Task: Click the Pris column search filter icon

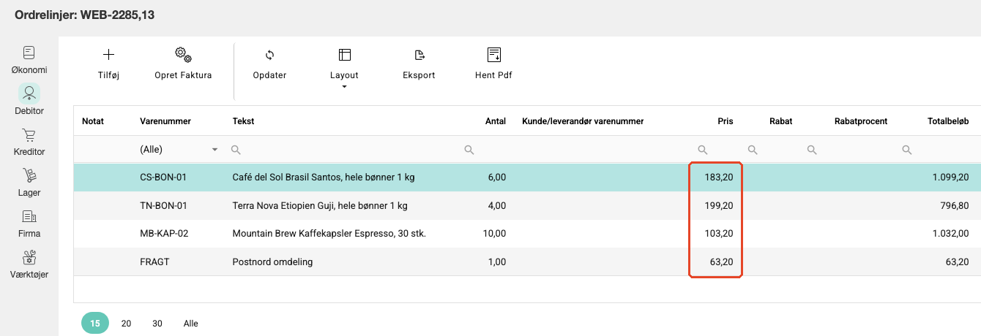Action: pyautogui.click(x=702, y=150)
